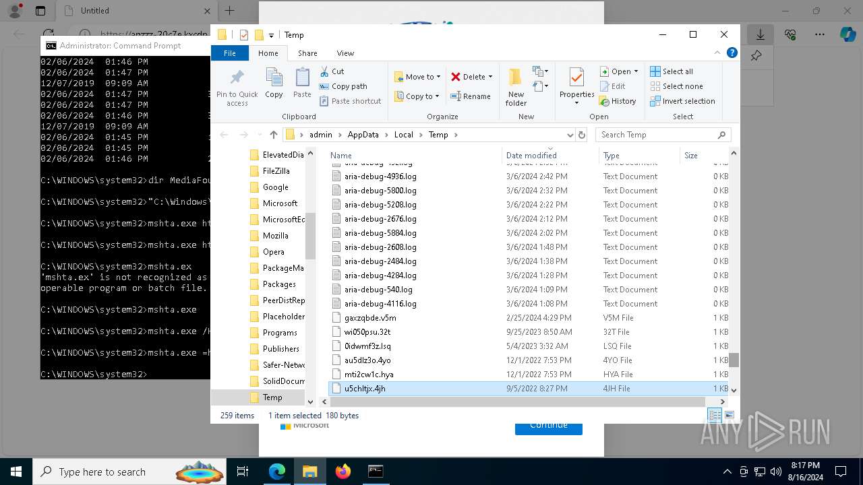
Task: Create a New folder
Action: click(516, 86)
